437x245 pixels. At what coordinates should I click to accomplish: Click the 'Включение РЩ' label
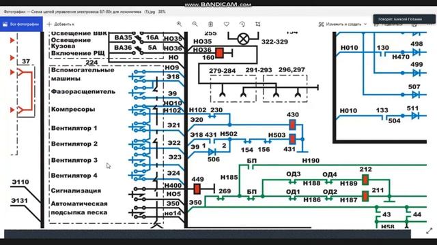78,53
